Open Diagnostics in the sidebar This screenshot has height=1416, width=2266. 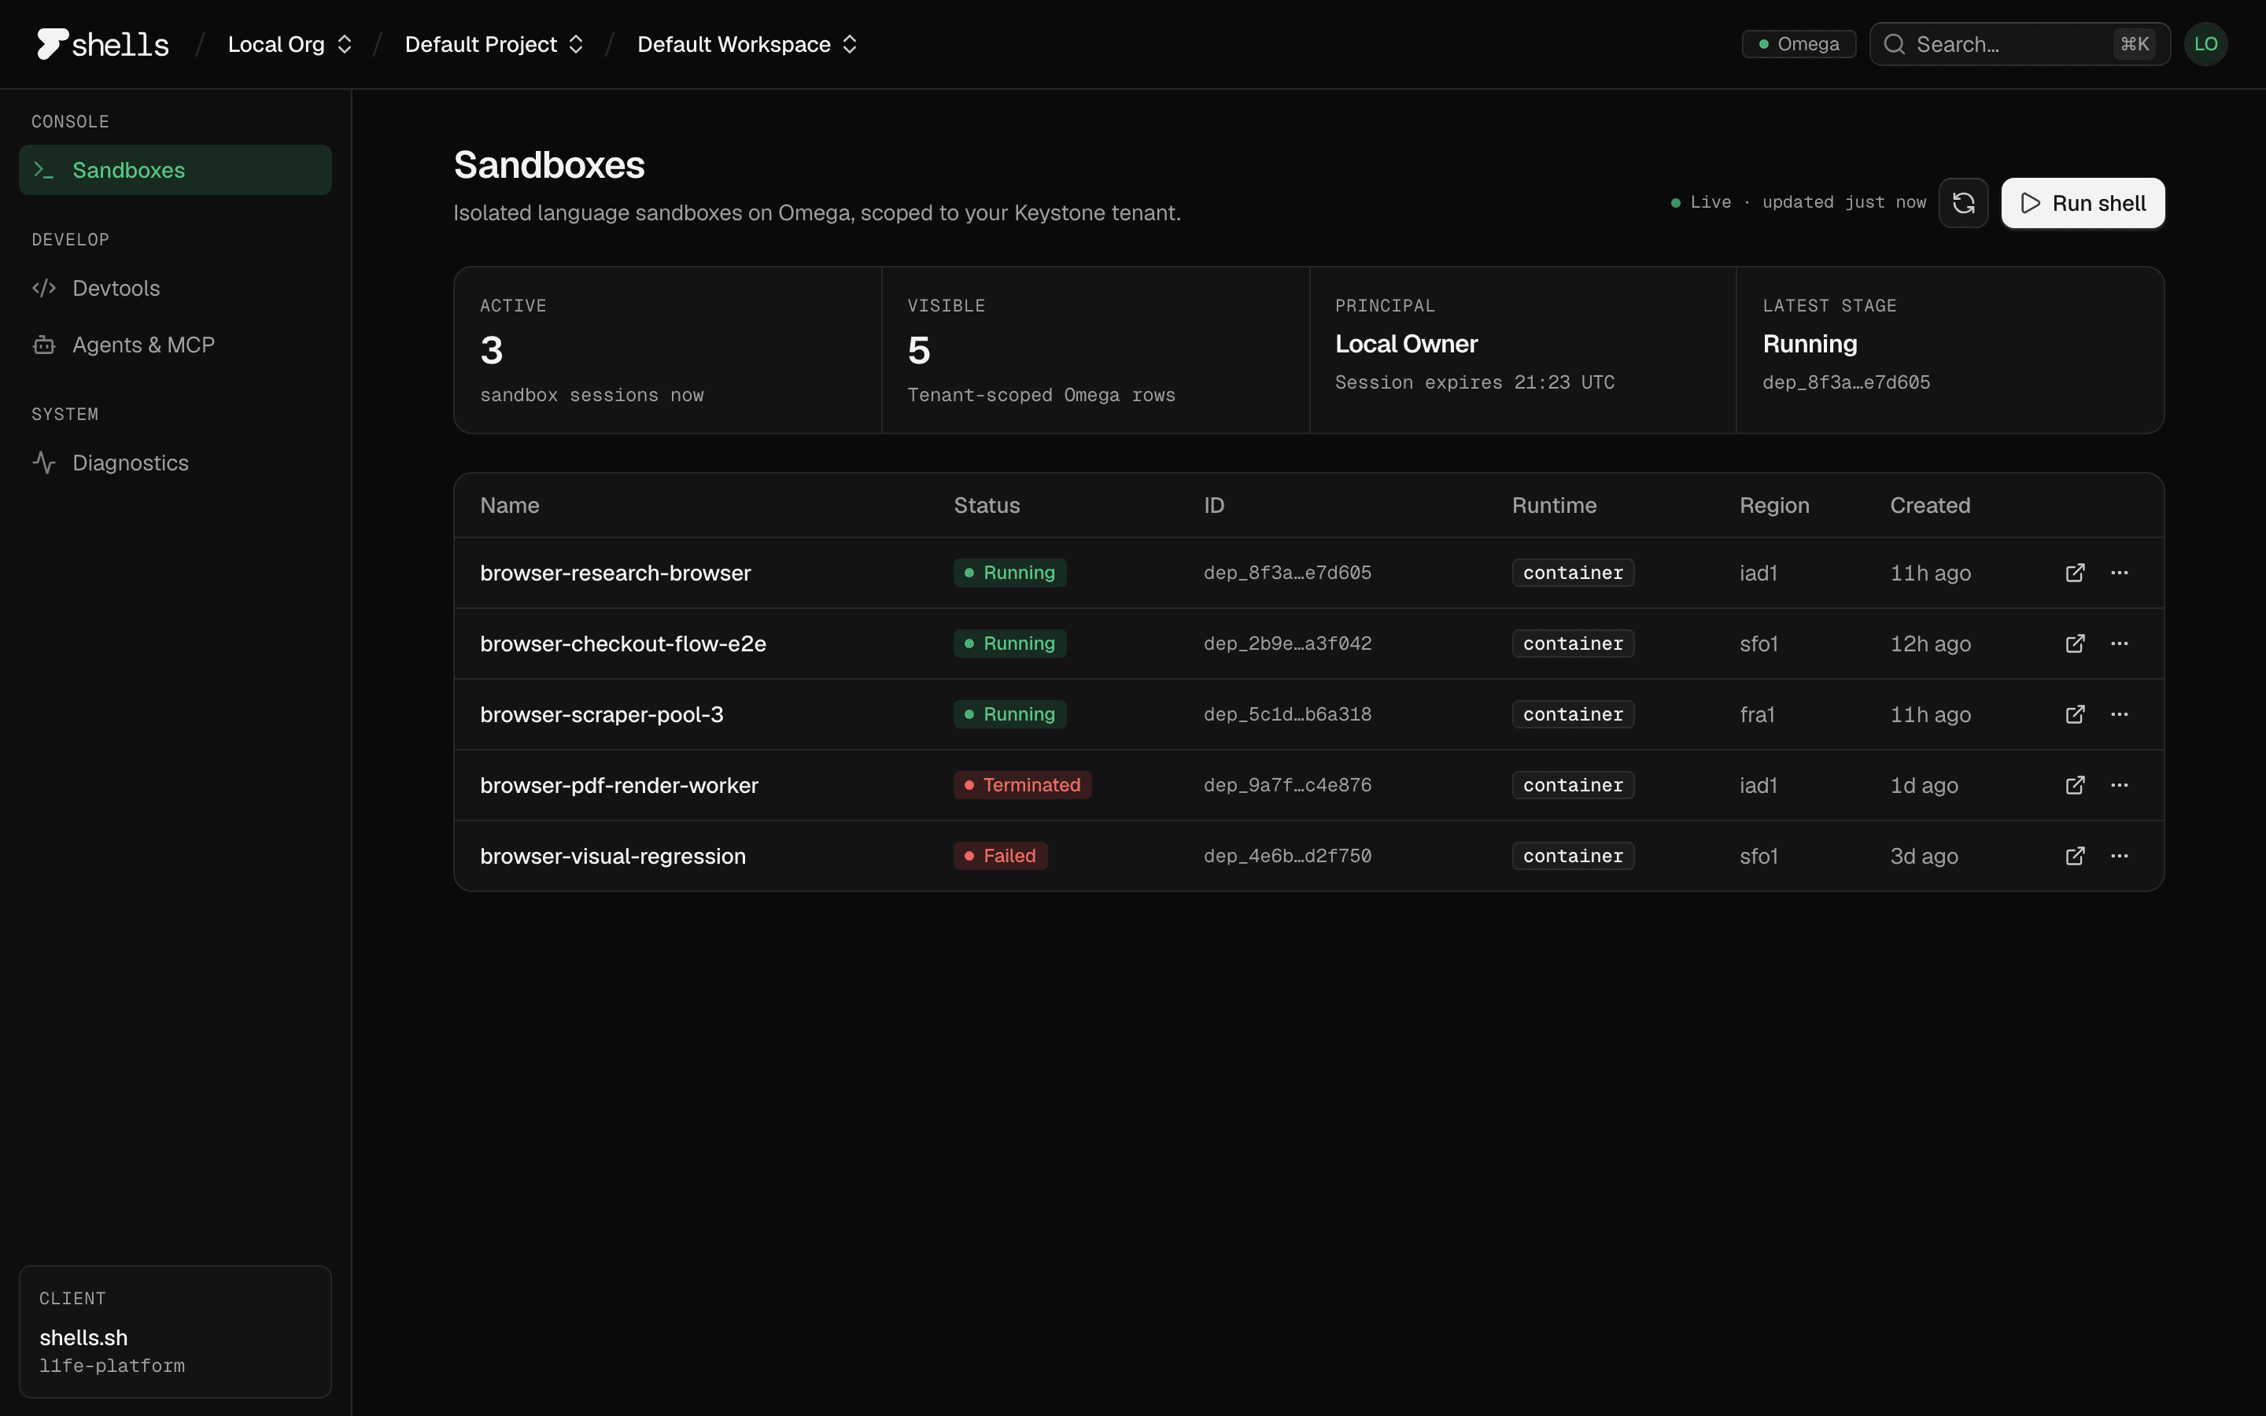coord(175,463)
